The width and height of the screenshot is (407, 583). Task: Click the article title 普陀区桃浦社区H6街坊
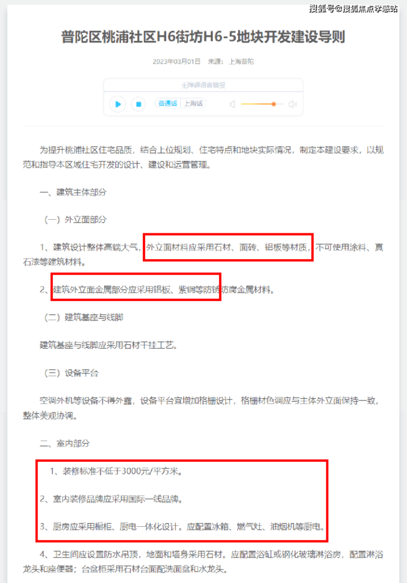pos(203,37)
